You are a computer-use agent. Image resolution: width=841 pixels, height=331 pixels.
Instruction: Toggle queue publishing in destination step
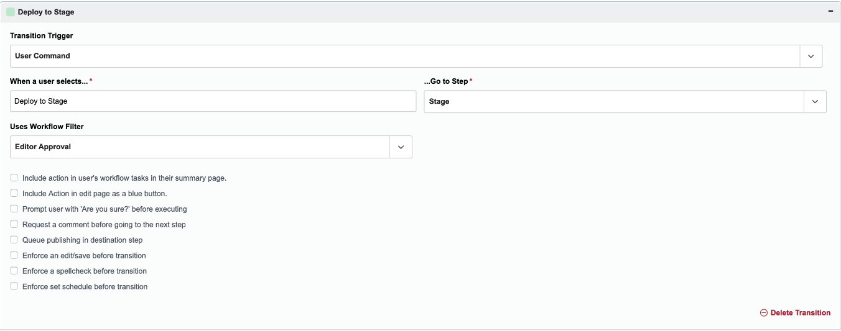tap(14, 240)
